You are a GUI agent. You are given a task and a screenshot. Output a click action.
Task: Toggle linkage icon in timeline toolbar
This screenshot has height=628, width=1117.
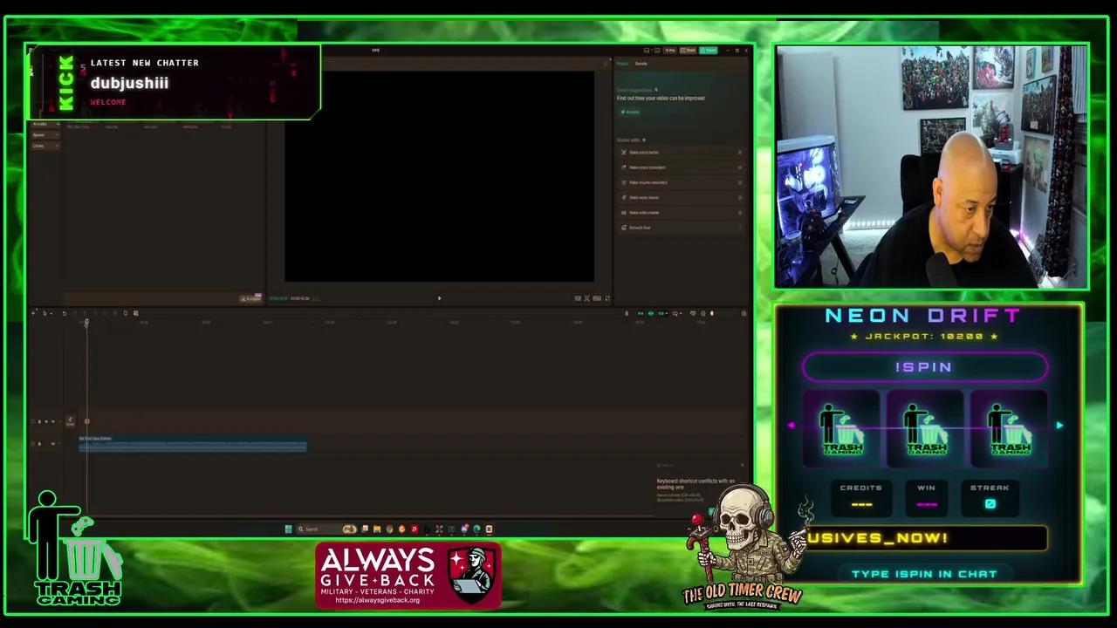pos(661,313)
